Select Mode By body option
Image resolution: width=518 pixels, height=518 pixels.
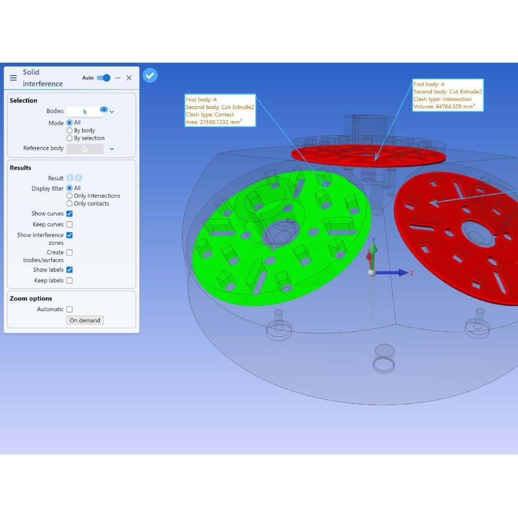tap(69, 131)
